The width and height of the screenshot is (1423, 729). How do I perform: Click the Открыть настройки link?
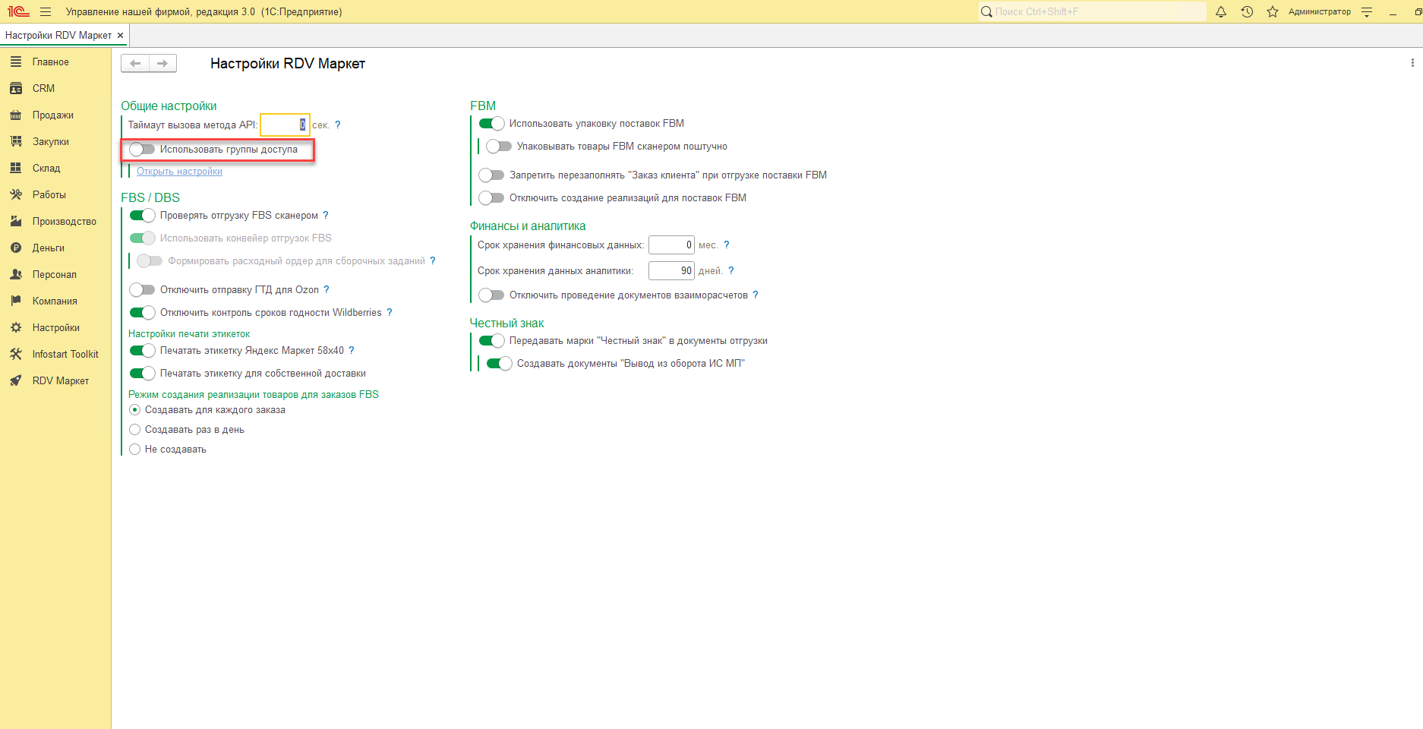pyautogui.click(x=179, y=171)
